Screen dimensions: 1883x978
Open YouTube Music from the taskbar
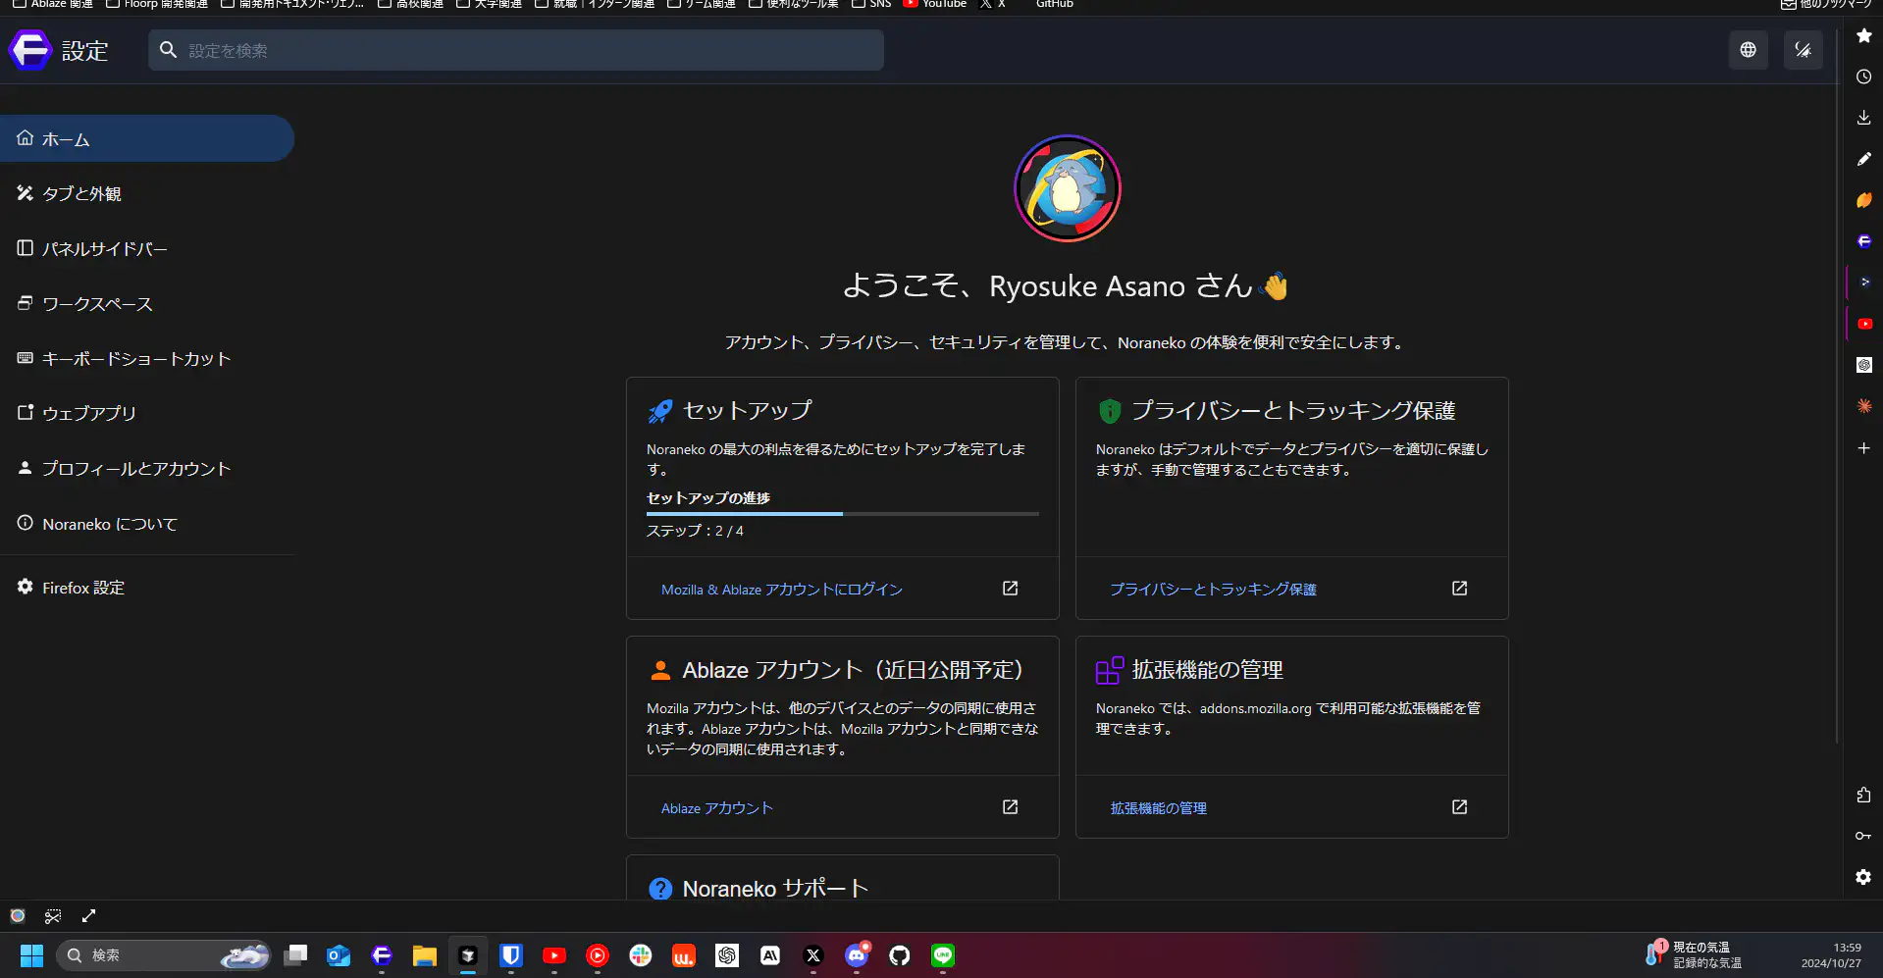coord(598,955)
